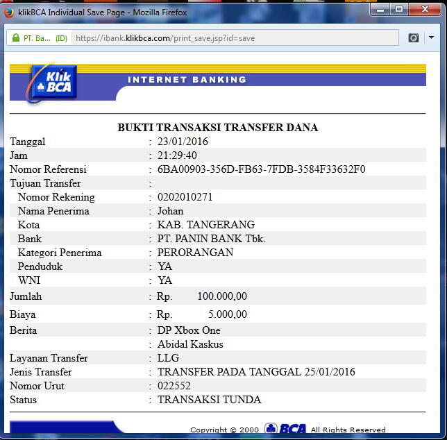Click the Nomor Rekening label
This screenshot has width=447, height=440.
pos(56,197)
